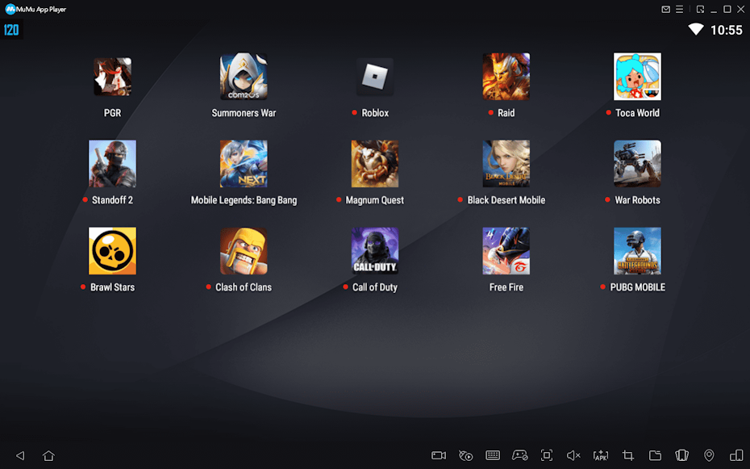This screenshot has height=469, width=750.
Task: Open the mail messages icon
Action: [666, 9]
